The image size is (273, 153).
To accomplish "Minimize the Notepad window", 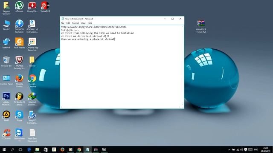I will [x=165, y=19].
